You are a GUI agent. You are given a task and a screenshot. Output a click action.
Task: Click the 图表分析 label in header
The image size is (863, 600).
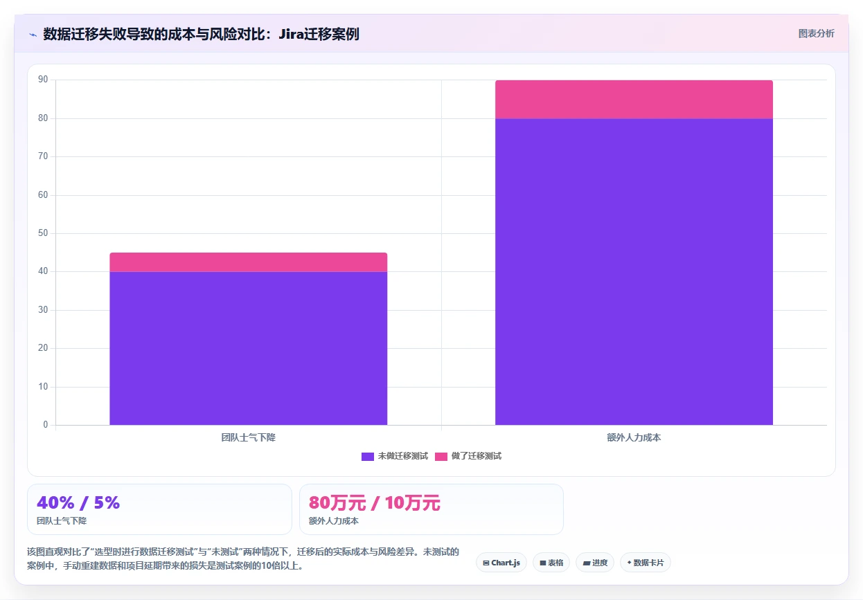click(816, 33)
